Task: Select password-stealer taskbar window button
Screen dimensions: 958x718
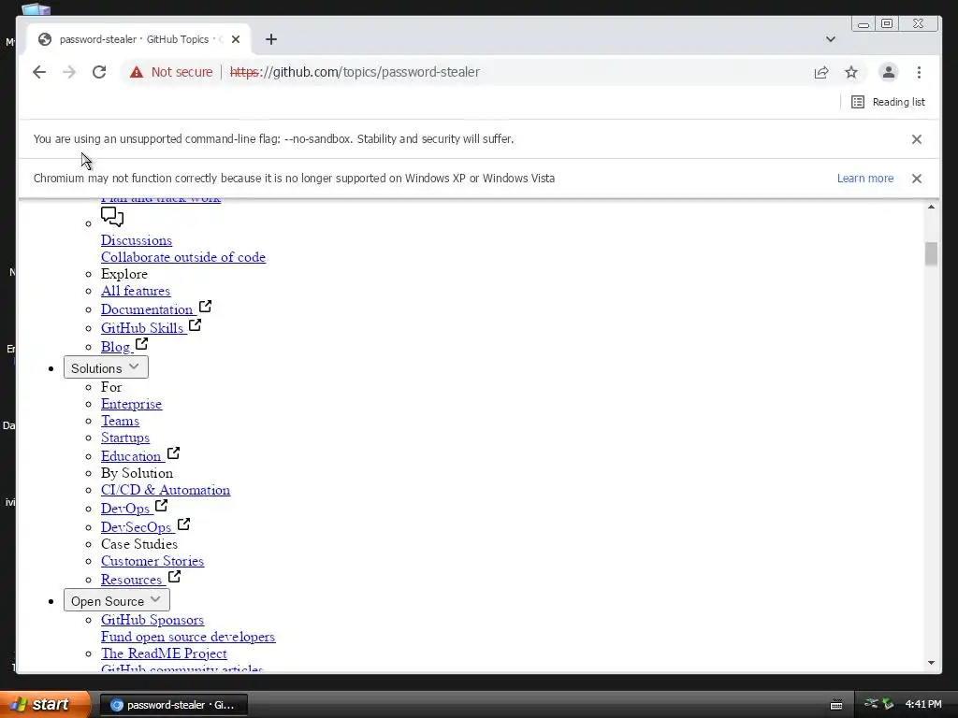Action: coord(173,705)
